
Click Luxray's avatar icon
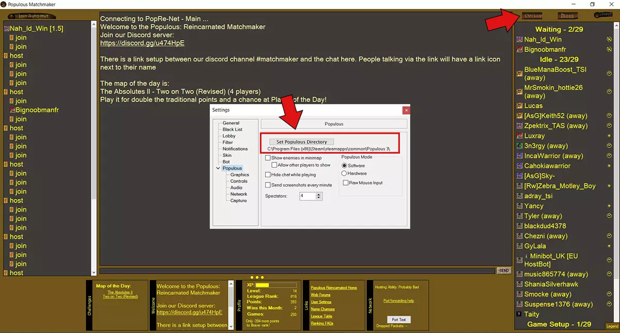click(519, 136)
